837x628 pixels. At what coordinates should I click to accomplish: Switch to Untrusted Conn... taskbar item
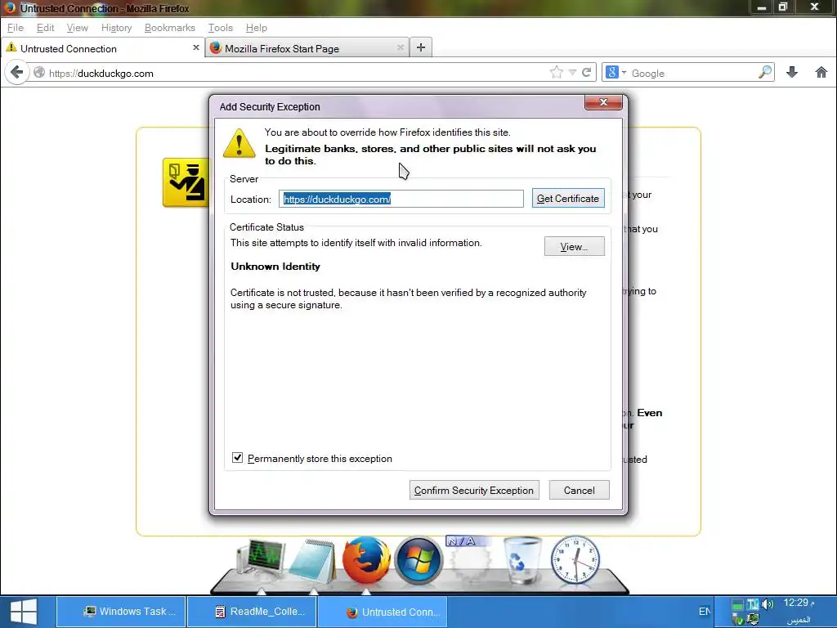point(383,612)
